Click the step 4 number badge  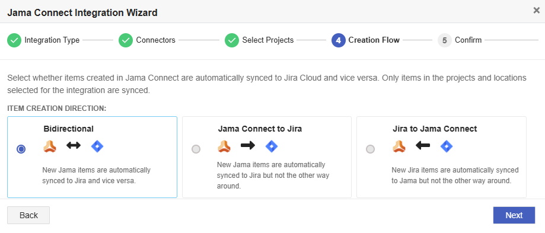pyautogui.click(x=339, y=40)
